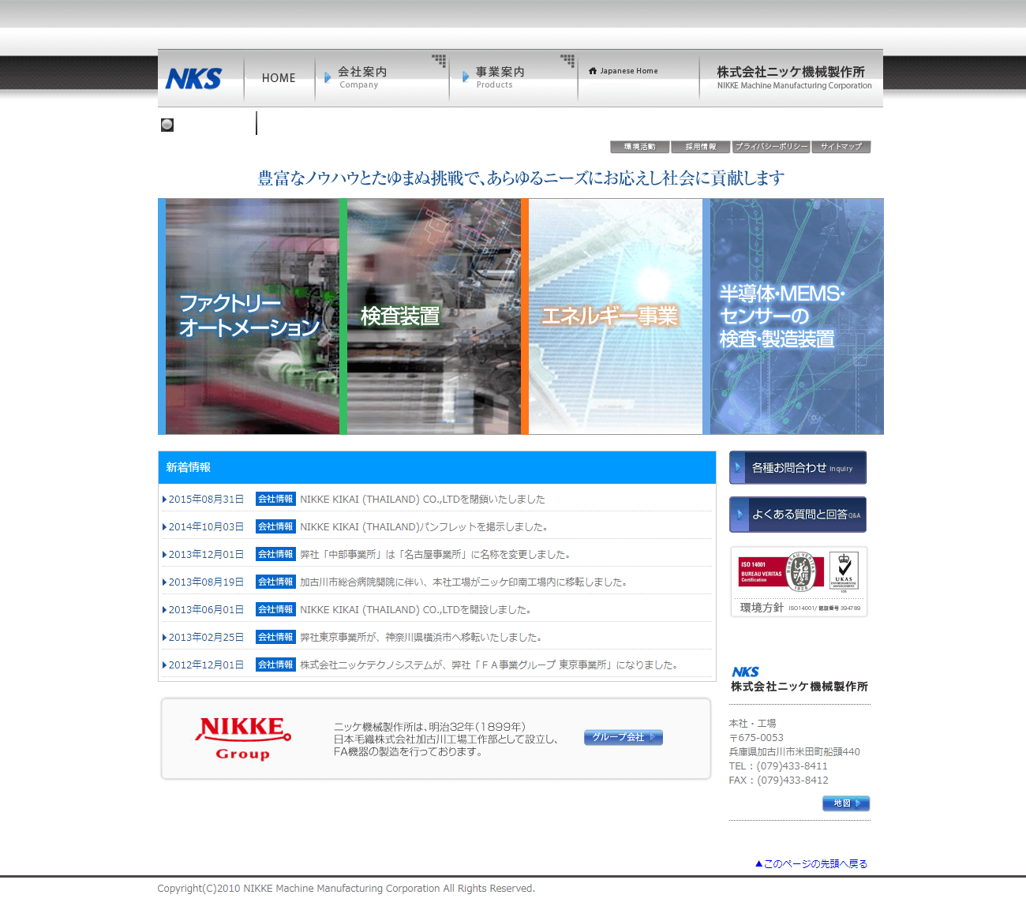Click 会社情報 tag on 2013年06月01日 row
The height and width of the screenshot is (906, 1026).
coord(275,610)
